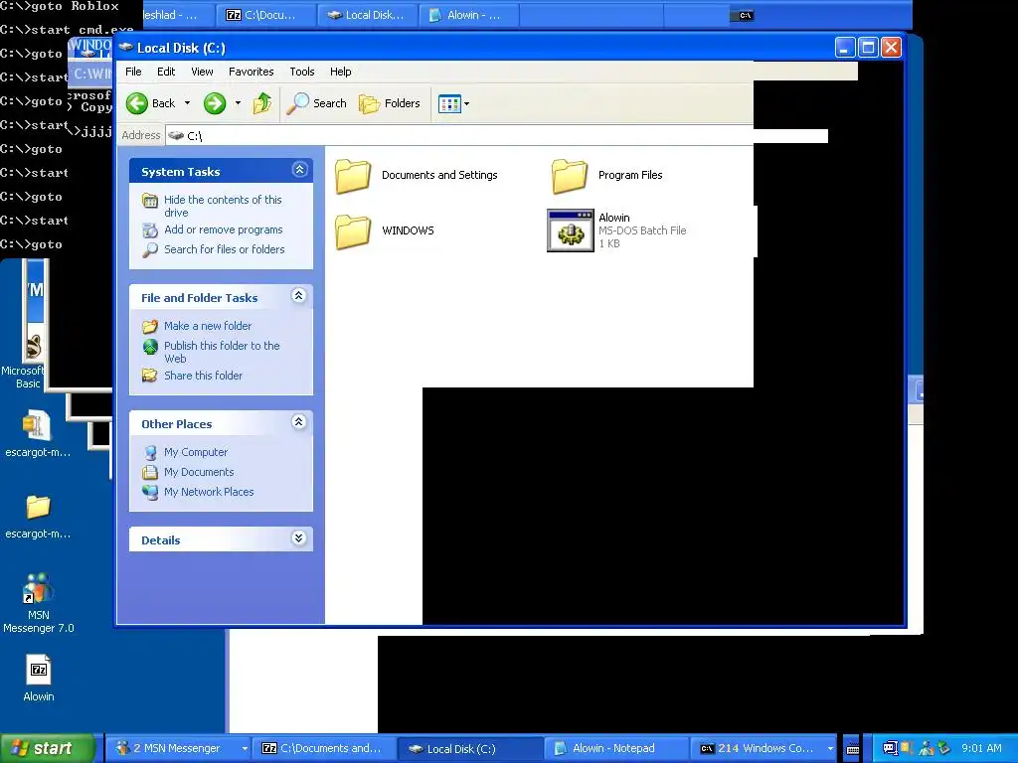Collapse the Other Places panel
Image resolution: width=1018 pixels, height=763 pixels.
pos(298,422)
